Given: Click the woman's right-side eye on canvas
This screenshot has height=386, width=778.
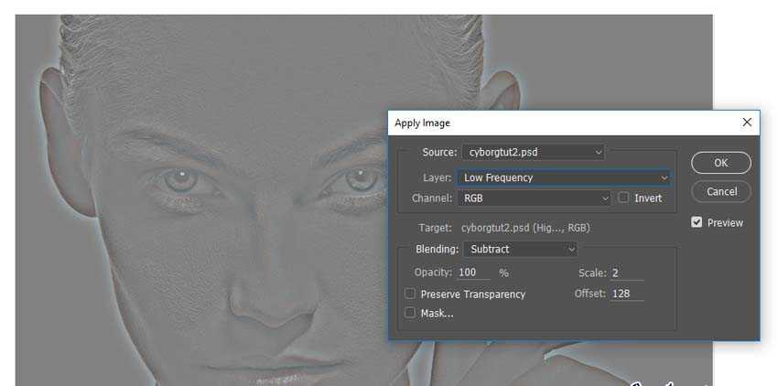Looking at the screenshot, I should coord(357,179).
